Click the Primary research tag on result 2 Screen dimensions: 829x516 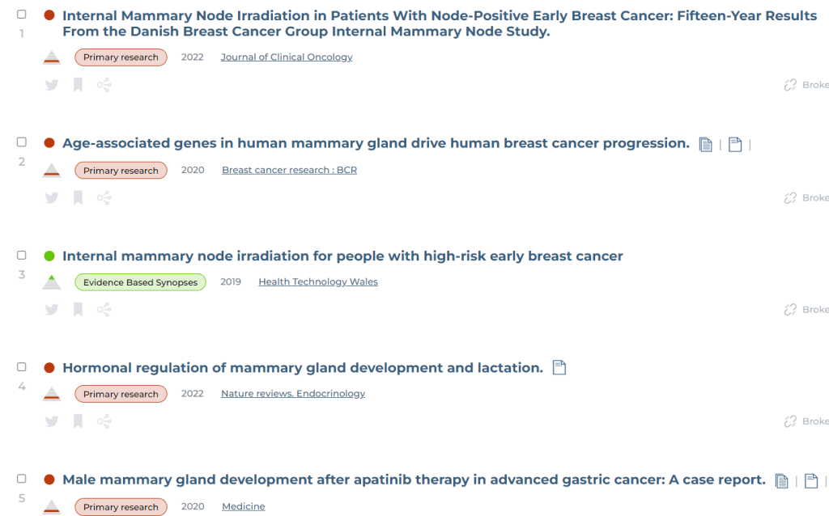tap(121, 171)
